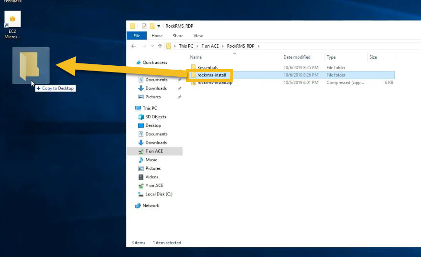Open 3D Objects in navigation pane
This screenshot has width=421, height=257.
(x=156, y=117)
